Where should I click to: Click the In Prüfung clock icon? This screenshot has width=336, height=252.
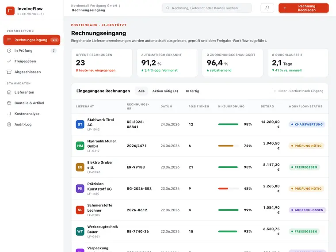coord(9,50)
